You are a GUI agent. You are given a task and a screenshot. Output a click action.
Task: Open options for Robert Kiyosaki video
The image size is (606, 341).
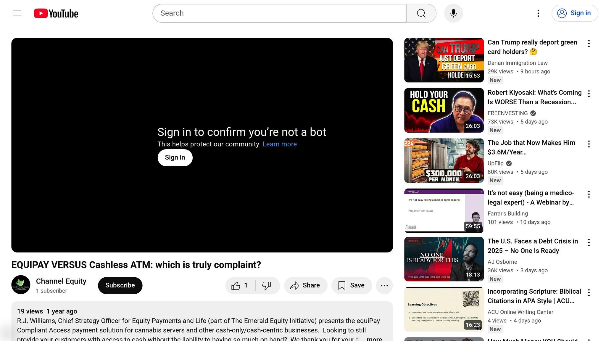click(x=589, y=94)
